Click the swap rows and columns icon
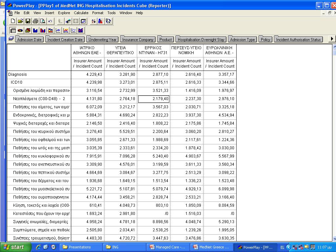Viewport: 336px width, 252px height. click(x=83, y=21)
